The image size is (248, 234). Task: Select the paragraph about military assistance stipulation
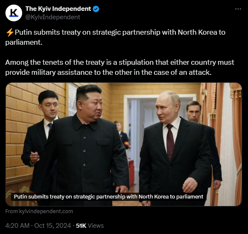[120, 67]
